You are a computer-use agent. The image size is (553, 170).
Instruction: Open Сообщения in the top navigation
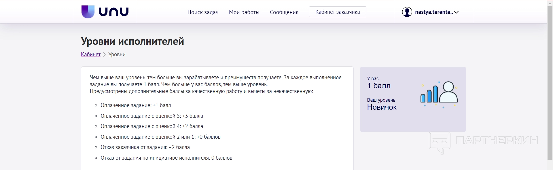click(x=284, y=12)
